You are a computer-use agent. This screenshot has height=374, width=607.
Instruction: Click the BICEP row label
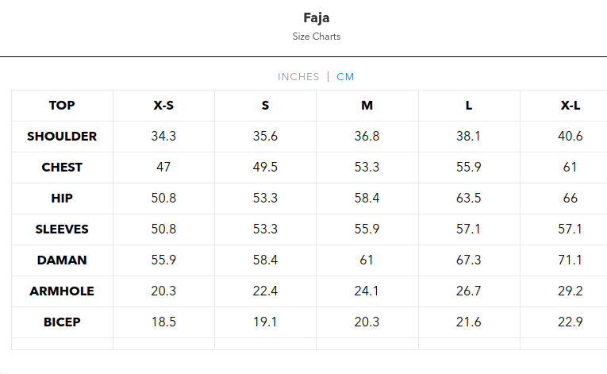tap(62, 322)
